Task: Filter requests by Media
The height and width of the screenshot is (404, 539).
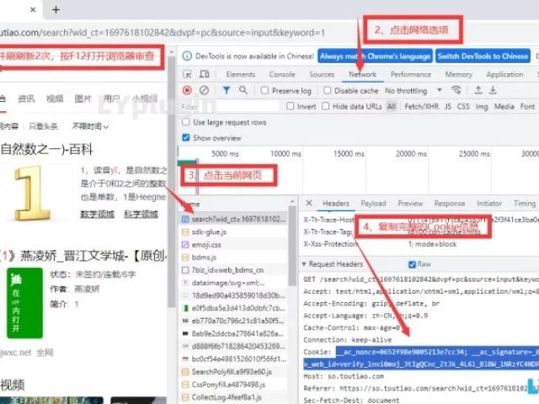Action: point(504,107)
